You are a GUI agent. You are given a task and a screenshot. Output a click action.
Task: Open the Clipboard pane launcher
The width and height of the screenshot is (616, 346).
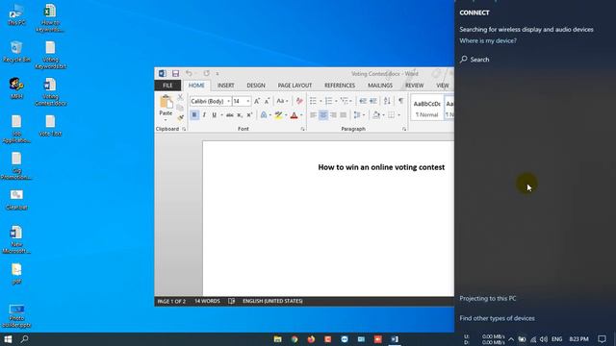point(184,129)
